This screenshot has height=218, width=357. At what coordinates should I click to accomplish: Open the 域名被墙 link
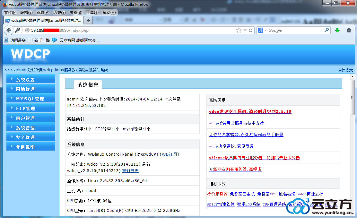pyautogui.click(x=287, y=194)
